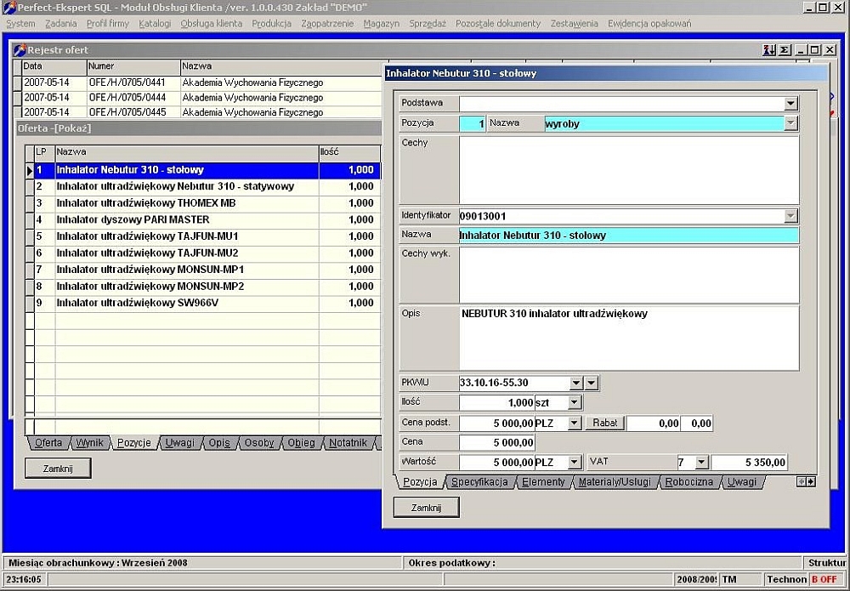
Task: Open the Cena podst. PLZ currency dropdown
Action: tap(575, 423)
